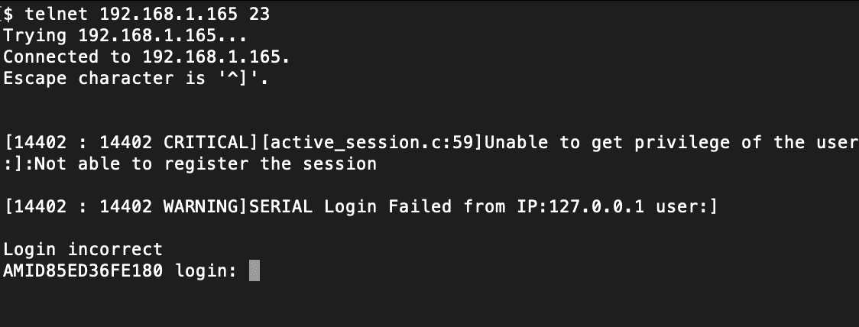The width and height of the screenshot is (859, 327).
Task: Click port number 23 in telnet command
Action: pyautogui.click(x=259, y=15)
